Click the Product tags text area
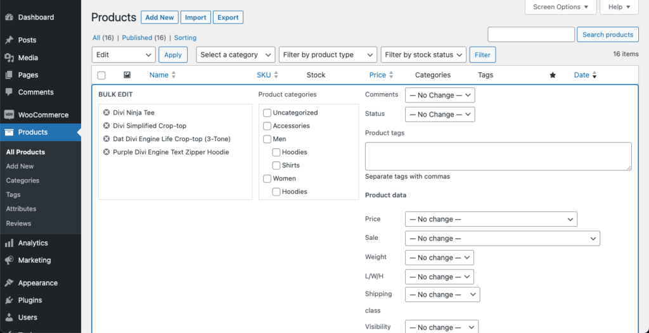This screenshot has width=649, height=333. [498, 156]
